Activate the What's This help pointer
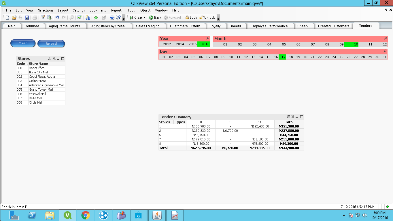The height and width of the screenshot is (221, 393). [x=118, y=18]
